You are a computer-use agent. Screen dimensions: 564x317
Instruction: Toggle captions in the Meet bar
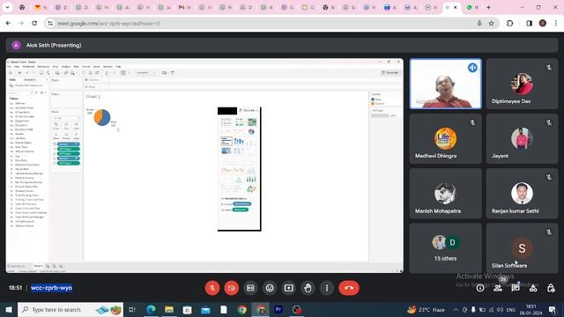tap(250, 288)
